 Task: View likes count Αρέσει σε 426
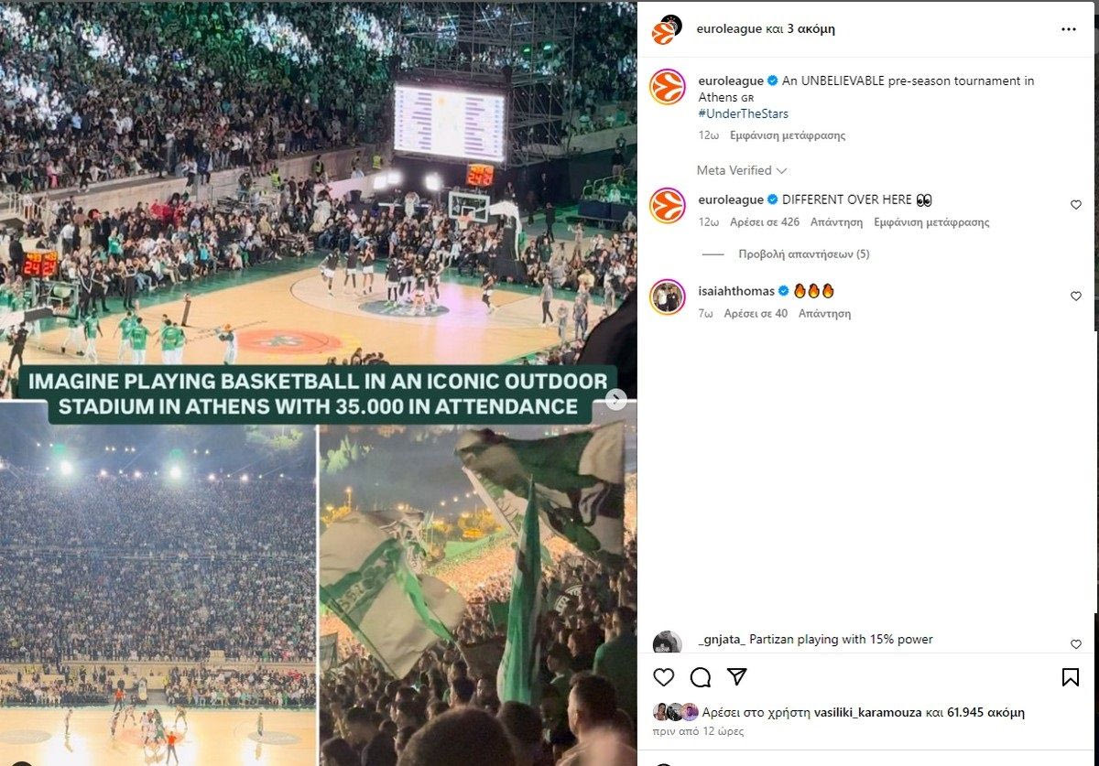pyautogui.click(x=765, y=222)
